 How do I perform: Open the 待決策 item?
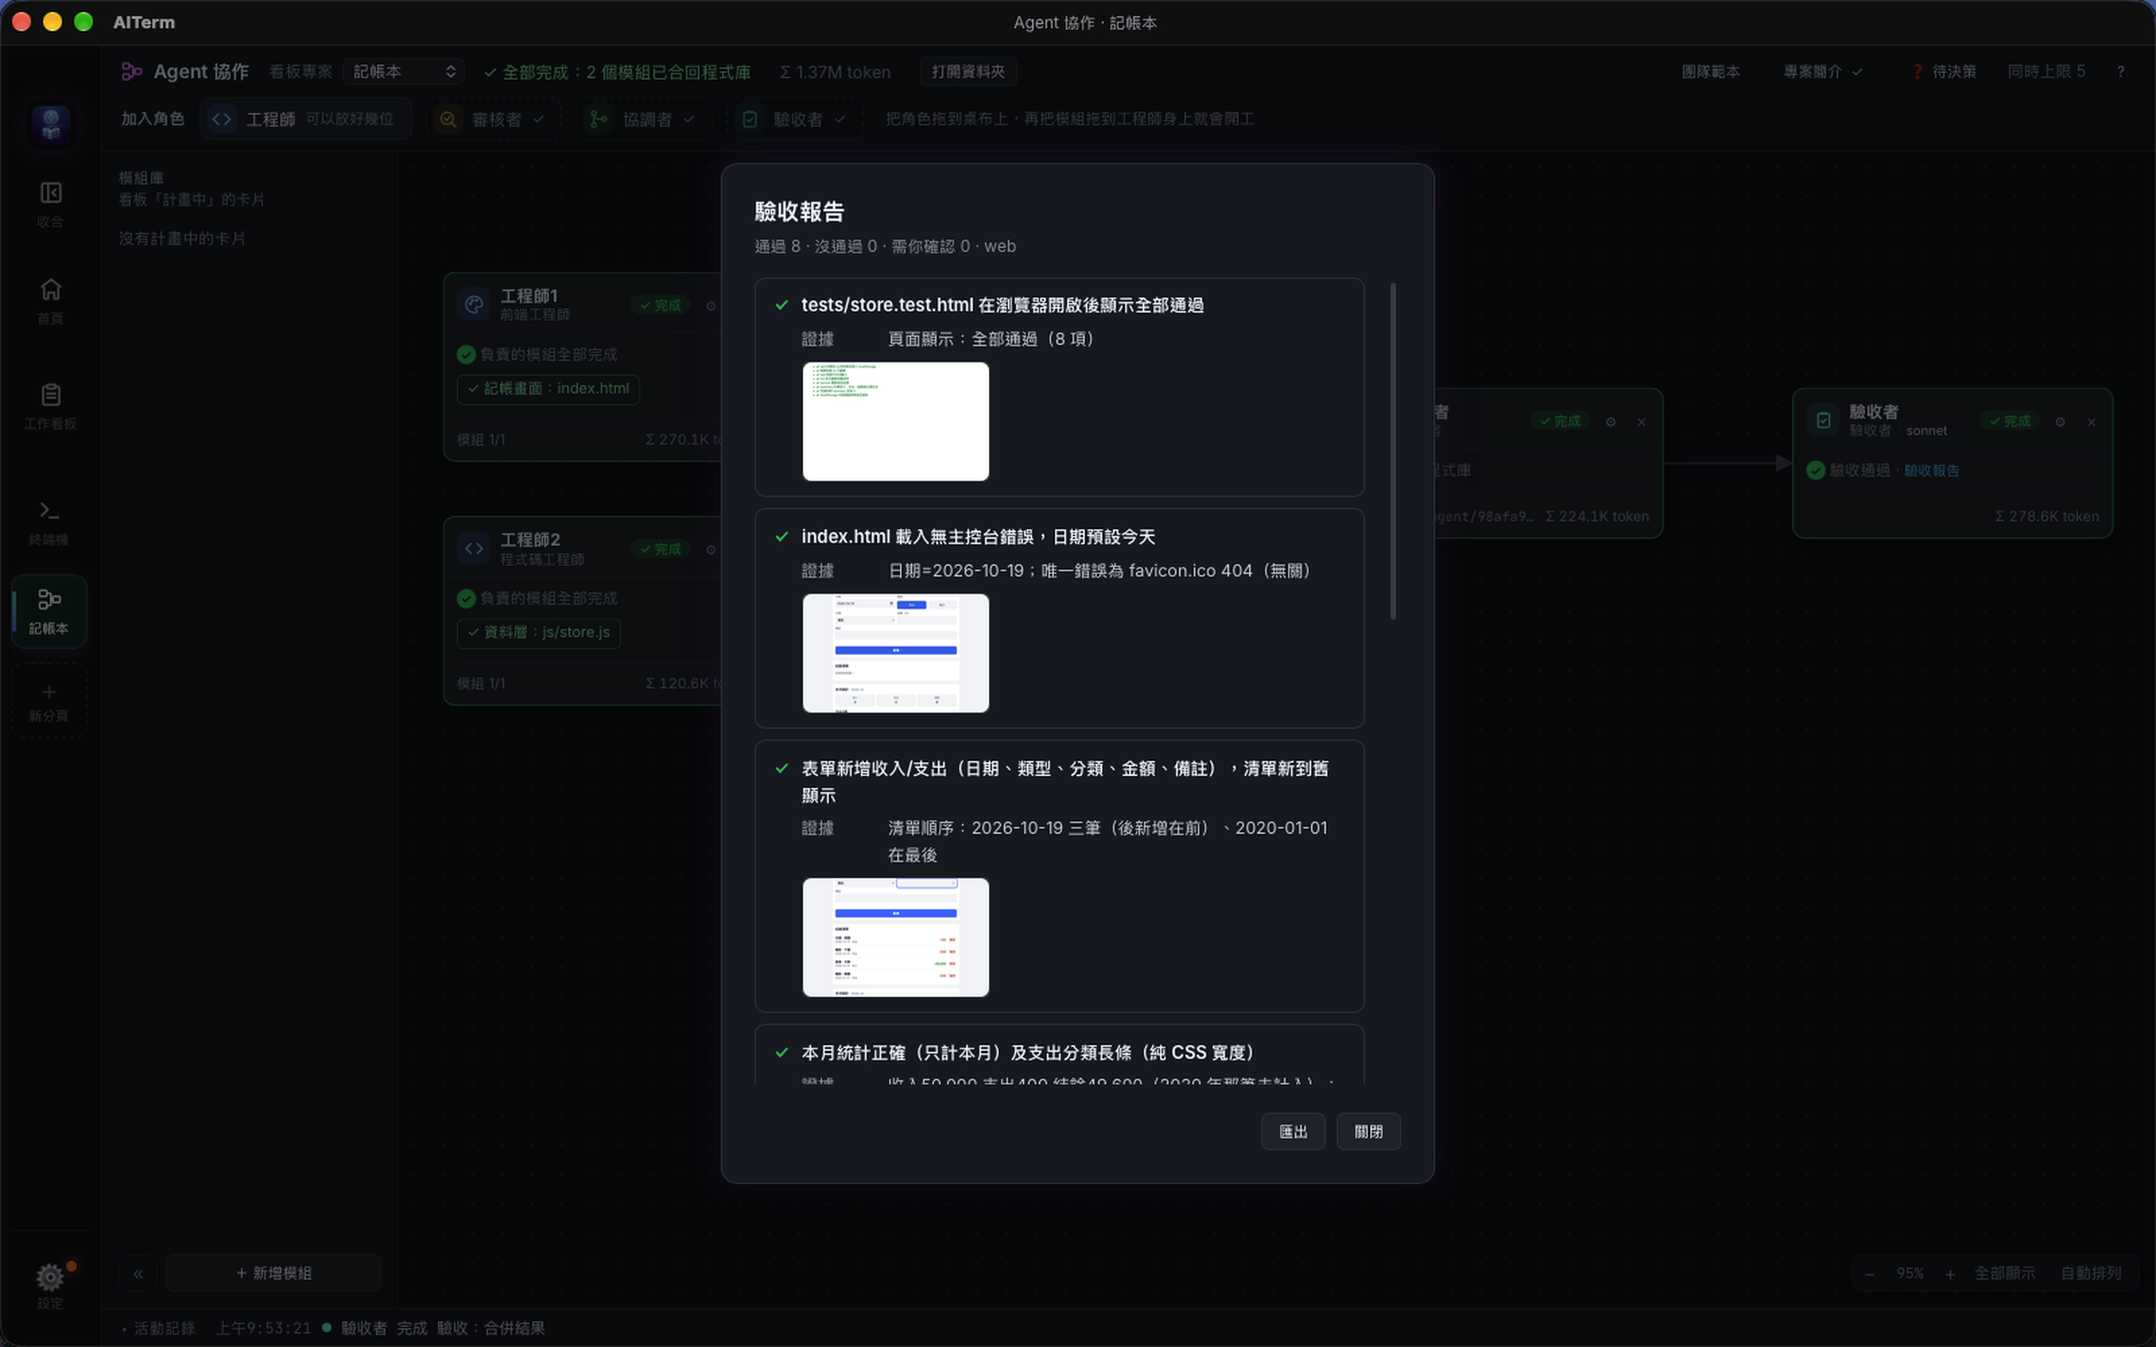[1944, 72]
